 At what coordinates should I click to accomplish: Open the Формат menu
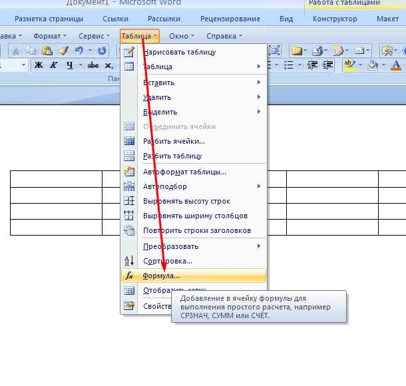point(50,36)
